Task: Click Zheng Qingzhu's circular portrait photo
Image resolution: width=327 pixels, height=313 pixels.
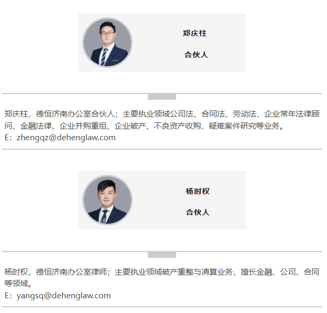Action: click(107, 43)
